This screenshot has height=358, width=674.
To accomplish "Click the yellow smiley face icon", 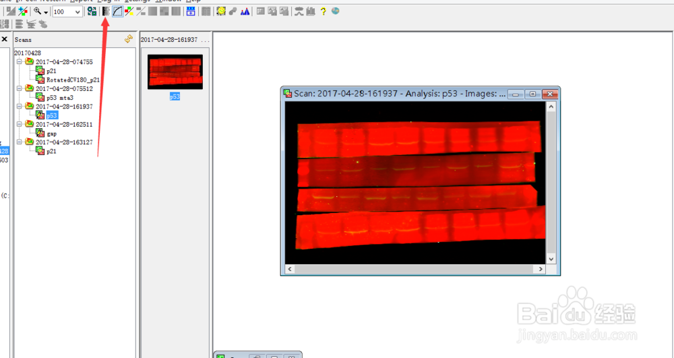I will [221, 11].
